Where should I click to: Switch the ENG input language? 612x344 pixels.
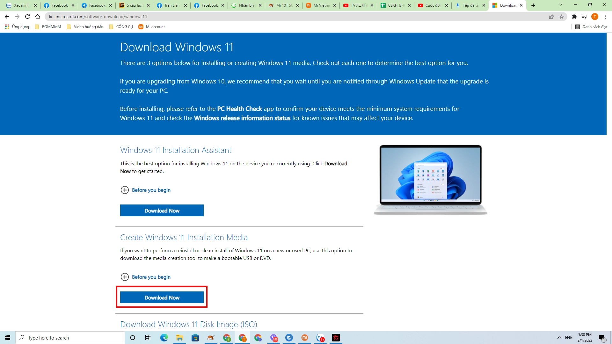tap(569, 338)
